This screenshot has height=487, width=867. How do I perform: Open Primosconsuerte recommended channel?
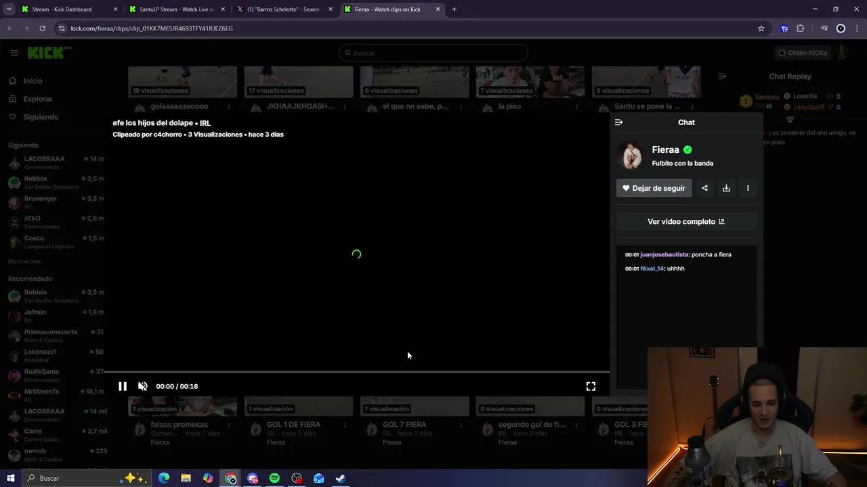click(56, 335)
